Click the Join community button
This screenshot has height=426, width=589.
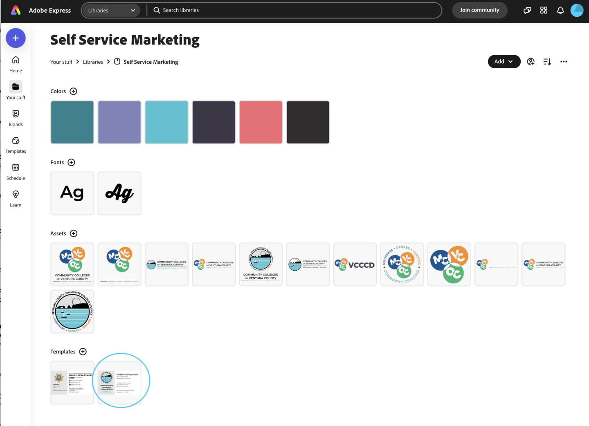tap(479, 10)
